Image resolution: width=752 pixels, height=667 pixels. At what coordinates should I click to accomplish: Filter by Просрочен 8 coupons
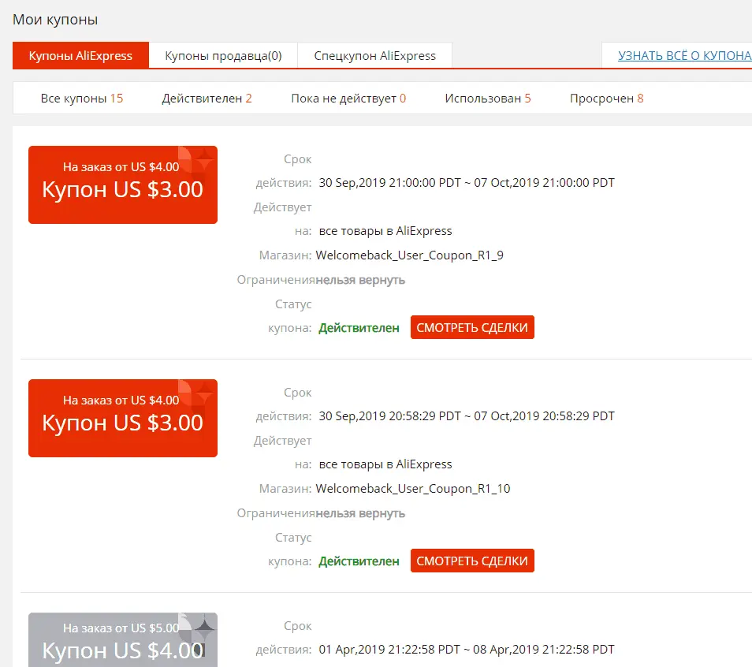[607, 99]
